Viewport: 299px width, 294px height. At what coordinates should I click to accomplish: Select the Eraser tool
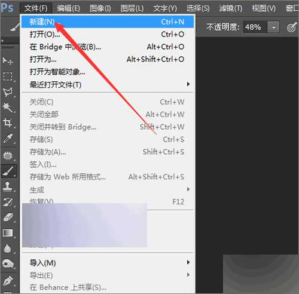point(8,218)
